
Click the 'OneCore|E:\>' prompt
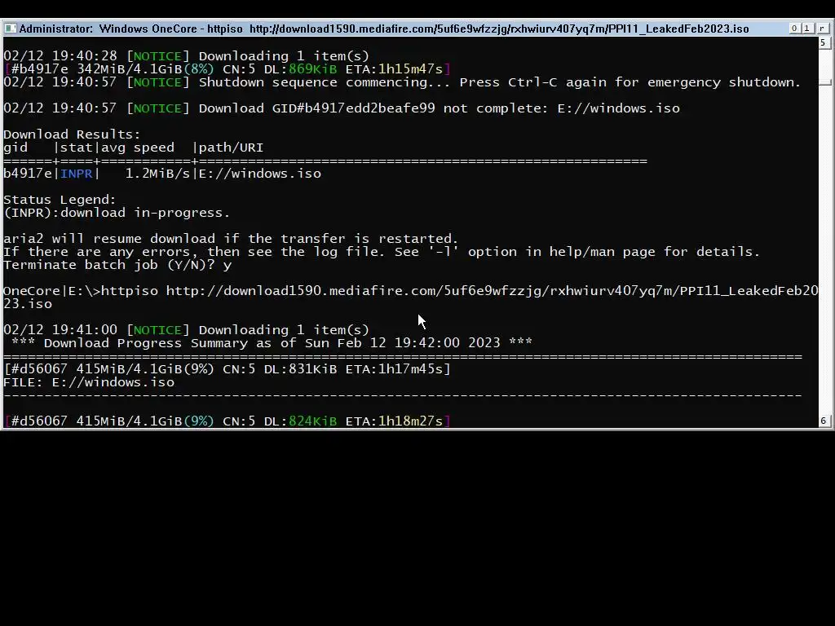51,291
